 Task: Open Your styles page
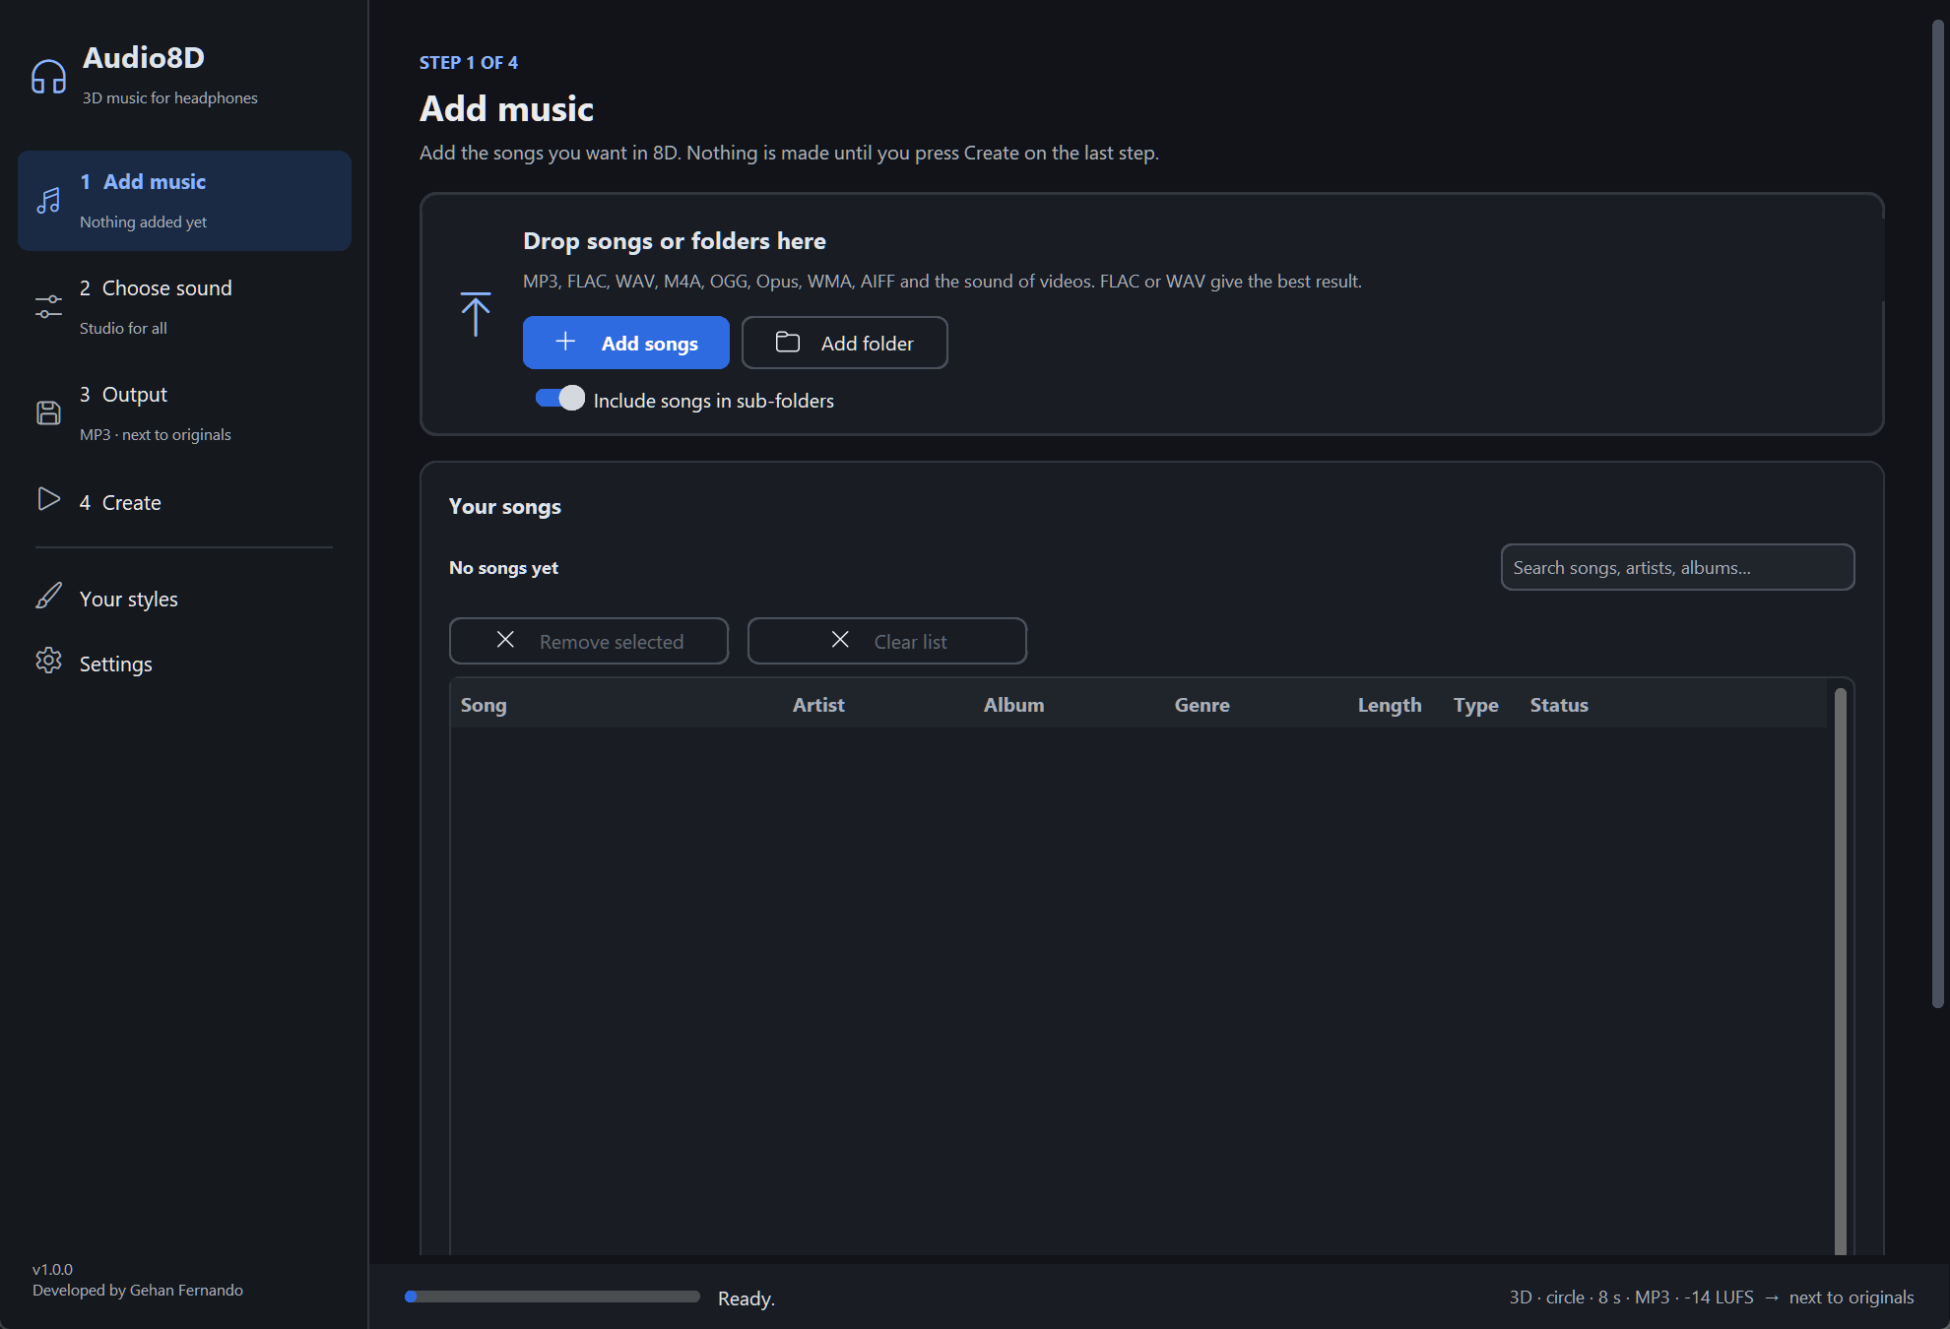point(184,599)
